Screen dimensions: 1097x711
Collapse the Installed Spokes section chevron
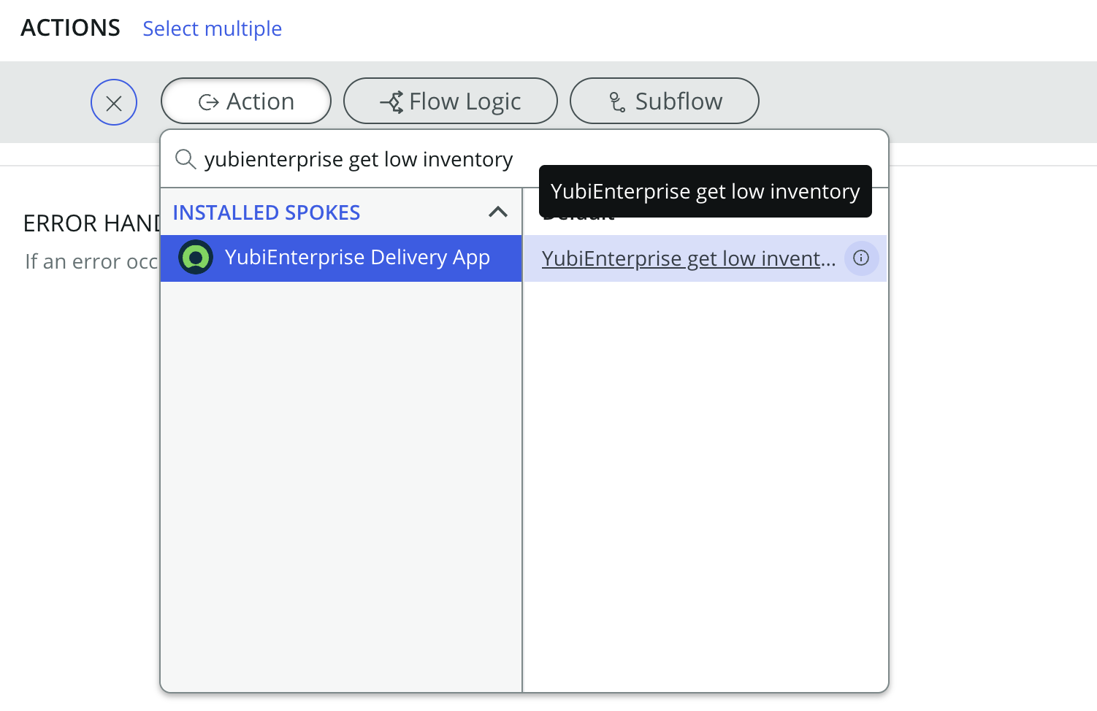point(498,212)
